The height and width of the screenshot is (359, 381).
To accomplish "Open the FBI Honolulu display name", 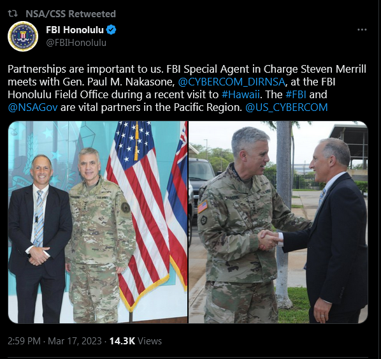I will click(75, 30).
